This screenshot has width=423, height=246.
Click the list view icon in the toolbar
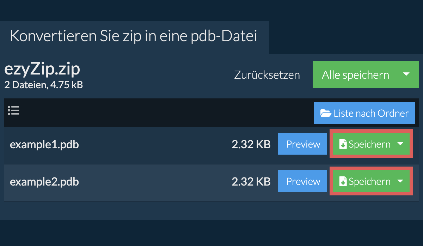click(x=13, y=111)
